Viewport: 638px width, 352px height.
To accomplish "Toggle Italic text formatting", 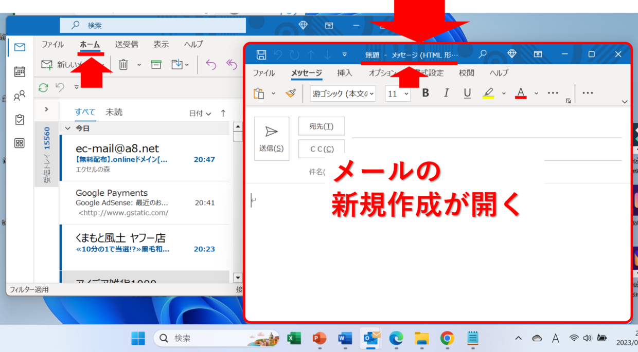I will tap(446, 93).
